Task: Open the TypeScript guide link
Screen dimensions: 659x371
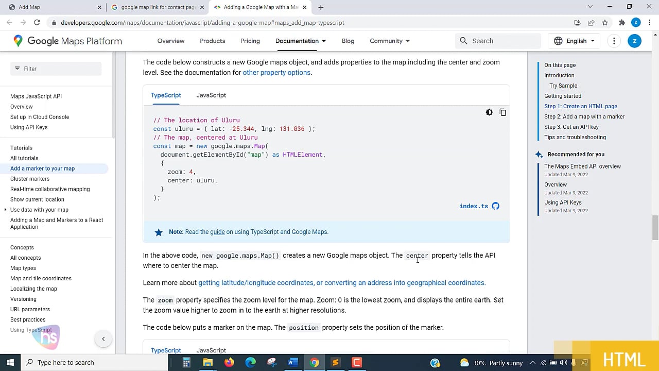Action: click(x=217, y=232)
